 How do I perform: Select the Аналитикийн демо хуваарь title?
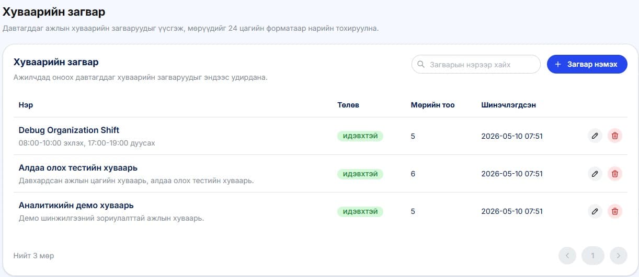(76, 206)
